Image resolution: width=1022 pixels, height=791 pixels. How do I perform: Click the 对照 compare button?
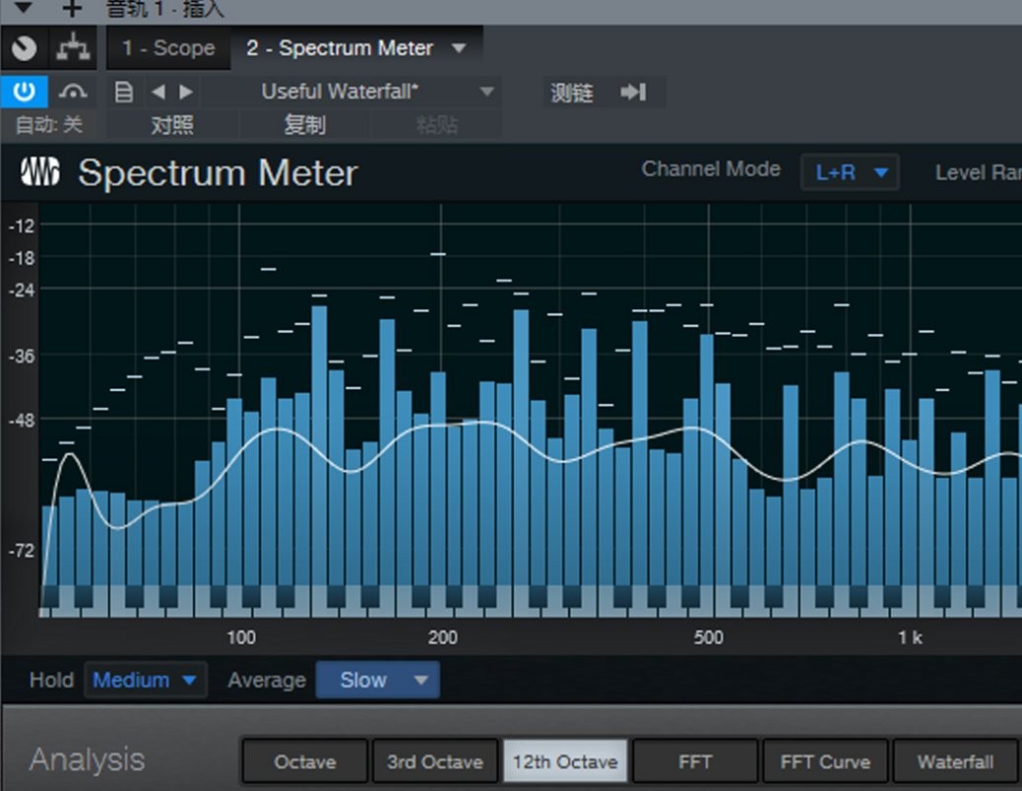(x=170, y=124)
